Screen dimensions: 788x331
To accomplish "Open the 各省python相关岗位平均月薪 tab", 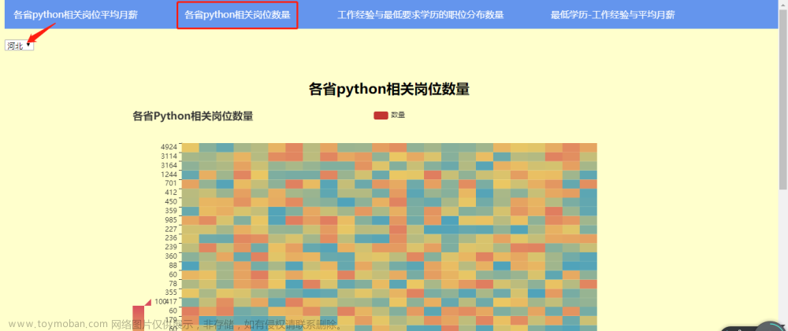I will [x=76, y=15].
